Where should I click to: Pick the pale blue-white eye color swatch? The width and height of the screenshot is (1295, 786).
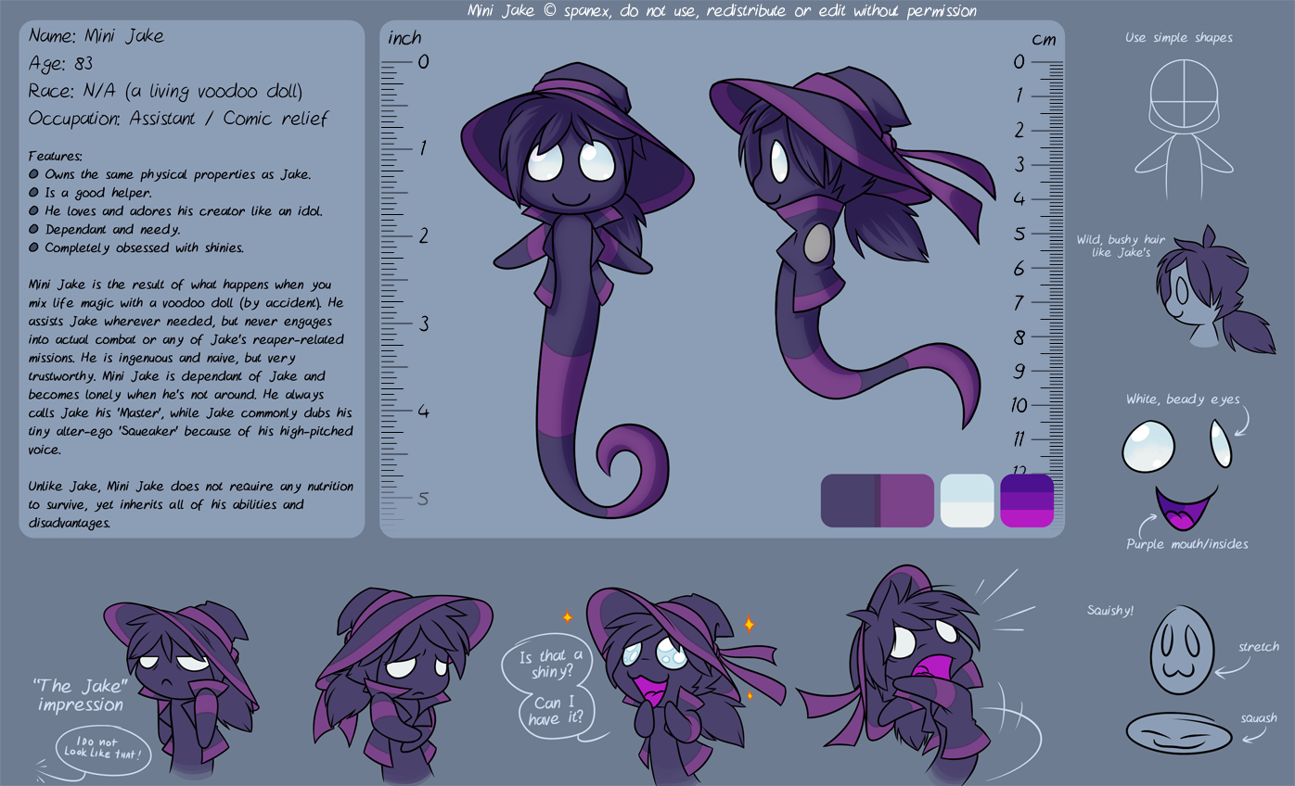(x=968, y=501)
